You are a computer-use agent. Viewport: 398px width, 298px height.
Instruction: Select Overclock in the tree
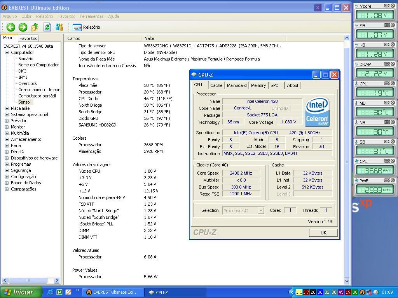point(28,83)
